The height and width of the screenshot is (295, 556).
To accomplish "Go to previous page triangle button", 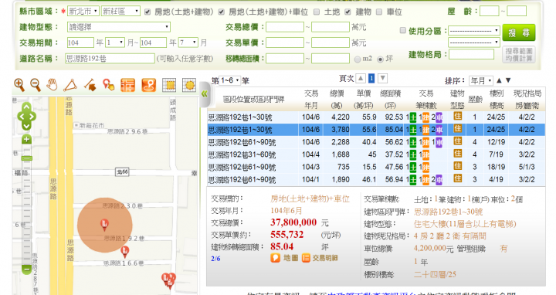I will (x=361, y=78).
